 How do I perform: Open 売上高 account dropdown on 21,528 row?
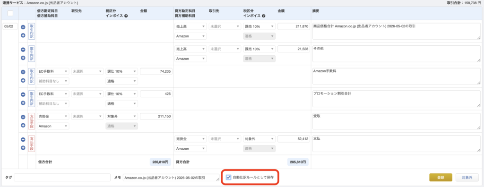[190, 49]
